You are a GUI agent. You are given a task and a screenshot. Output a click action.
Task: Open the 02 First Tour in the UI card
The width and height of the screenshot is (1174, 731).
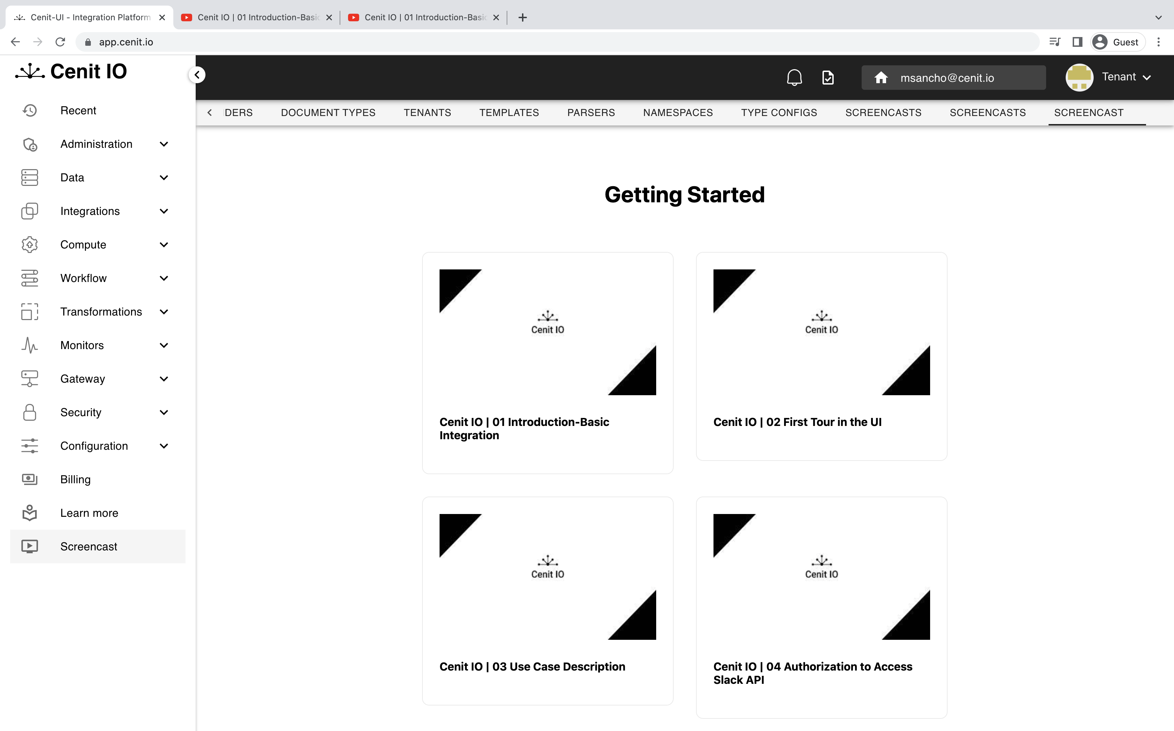point(821,356)
